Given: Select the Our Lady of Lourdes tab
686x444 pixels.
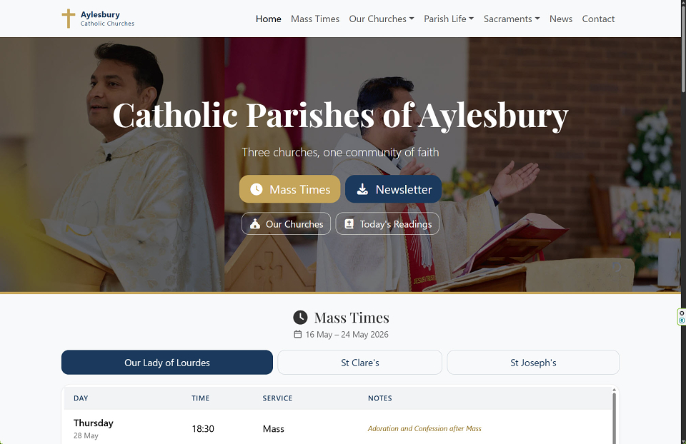Looking at the screenshot, I should click(167, 363).
